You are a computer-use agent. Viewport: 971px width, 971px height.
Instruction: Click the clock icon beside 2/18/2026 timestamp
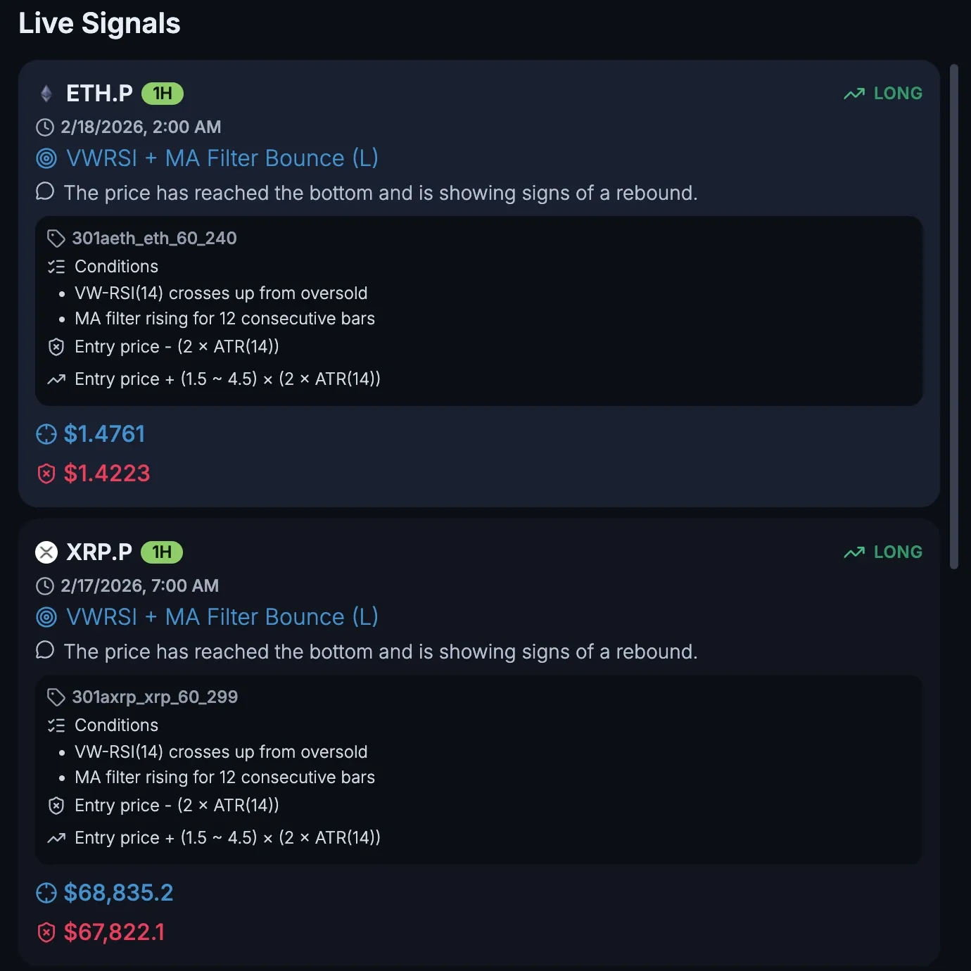[45, 127]
